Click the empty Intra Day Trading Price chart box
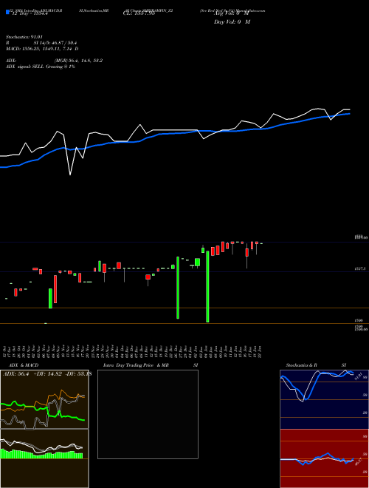The height and width of the screenshot is (488, 369). pos(148,414)
